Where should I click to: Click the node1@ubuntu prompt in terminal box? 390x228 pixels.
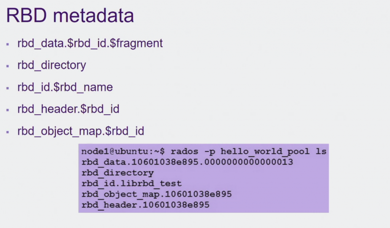[123, 151]
